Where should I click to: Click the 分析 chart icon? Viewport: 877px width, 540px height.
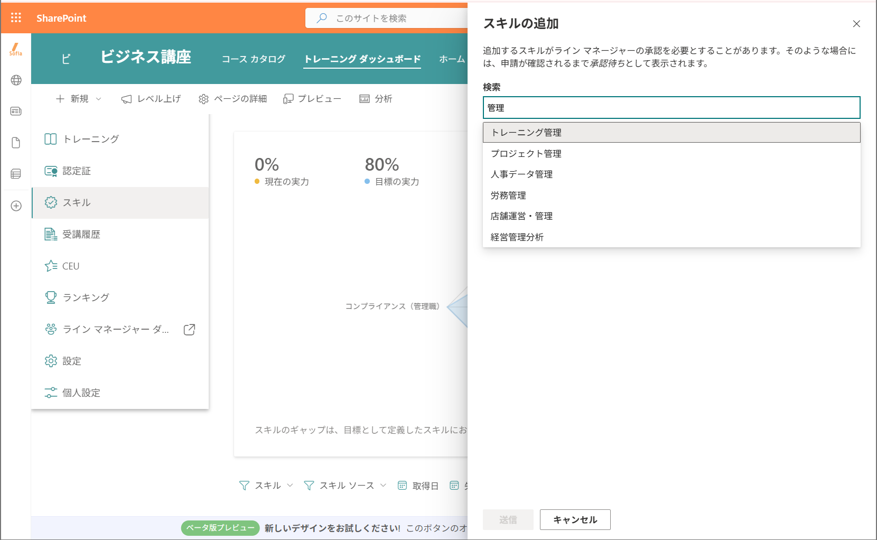(365, 99)
